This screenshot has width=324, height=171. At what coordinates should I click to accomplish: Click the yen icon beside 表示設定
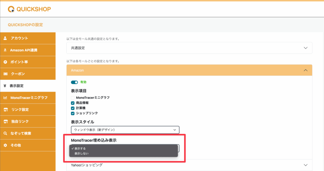5,86
